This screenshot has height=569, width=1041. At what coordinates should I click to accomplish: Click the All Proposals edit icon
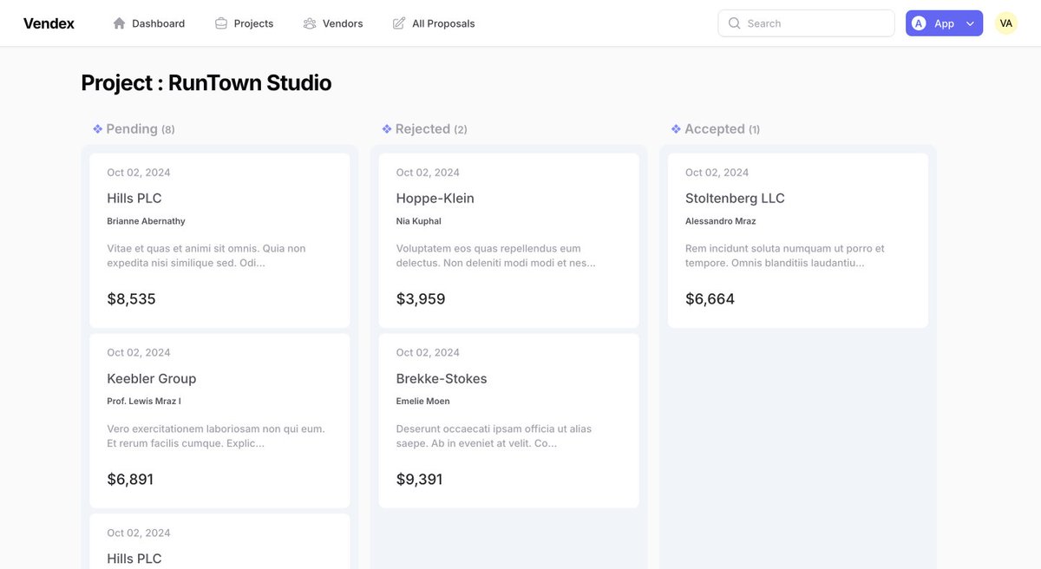(399, 23)
